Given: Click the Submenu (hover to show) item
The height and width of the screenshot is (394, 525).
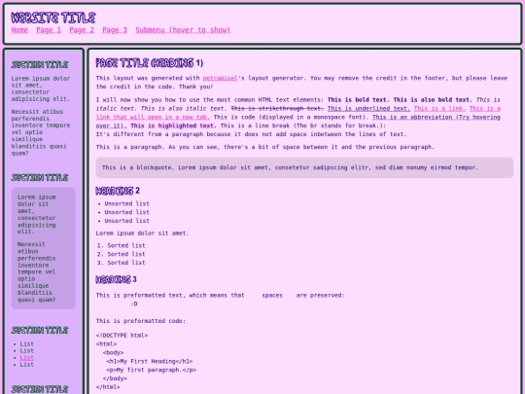Looking at the screenshot, I should click(x=183, y=30).
